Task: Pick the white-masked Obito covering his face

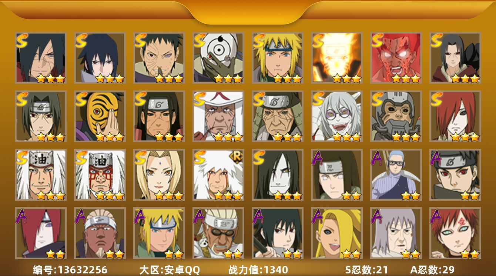Action: pyautogui.click(x=218, y=58)
